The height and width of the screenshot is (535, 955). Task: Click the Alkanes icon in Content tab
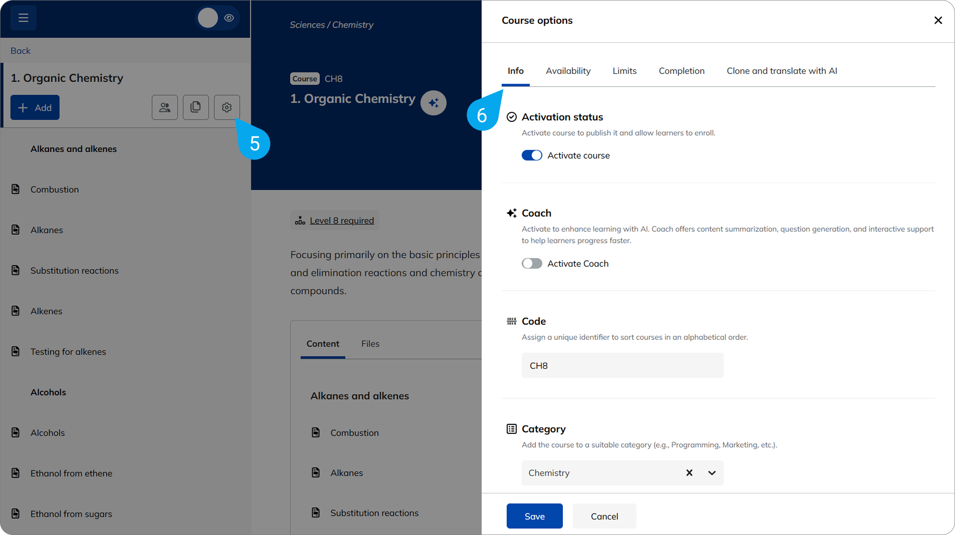point(316,472)
